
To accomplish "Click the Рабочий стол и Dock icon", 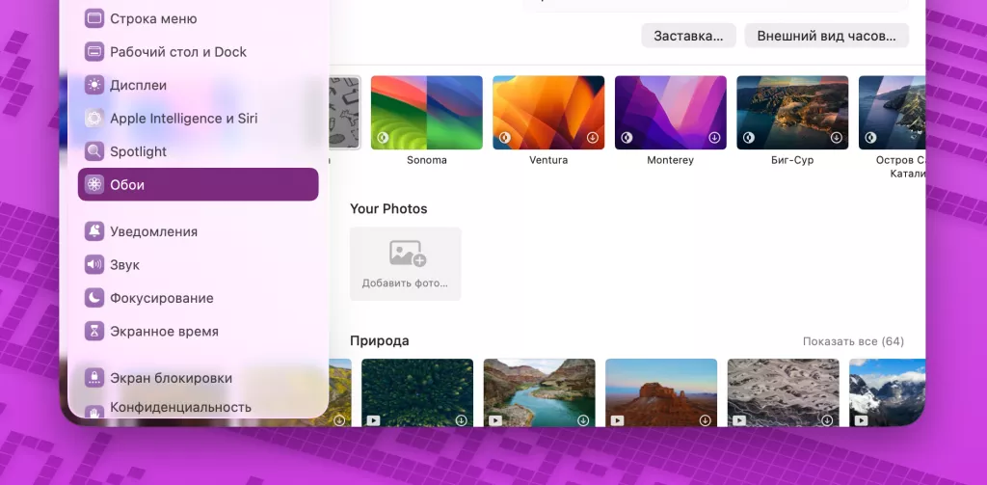I will point(94,52).
